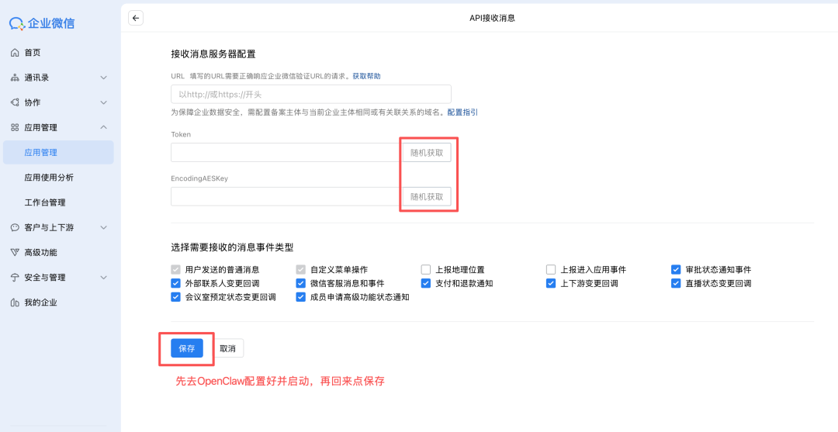
Task: Collapse the 应用管理 chevron
Action: click(x=104, y=127)
